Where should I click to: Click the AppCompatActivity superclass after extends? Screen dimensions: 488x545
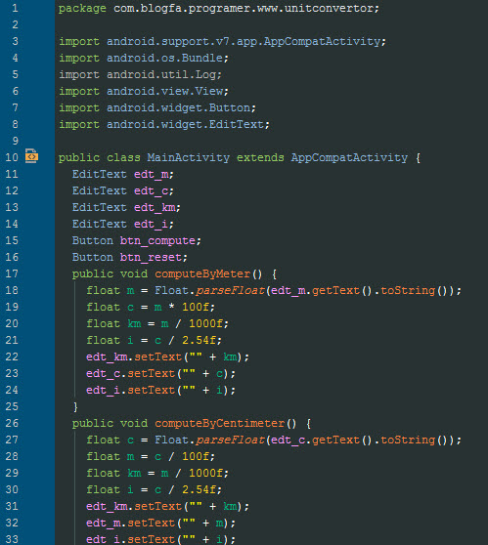tap(349, 157)
